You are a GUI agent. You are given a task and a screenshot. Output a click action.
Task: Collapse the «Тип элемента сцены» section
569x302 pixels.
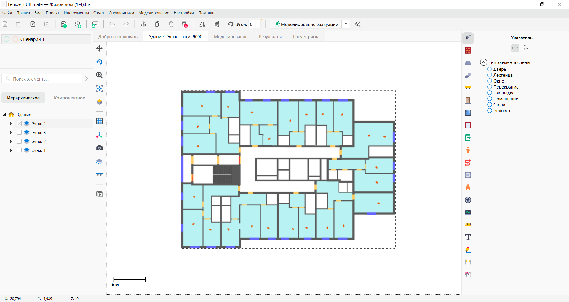pyautogui.click(x=483, y=62)
